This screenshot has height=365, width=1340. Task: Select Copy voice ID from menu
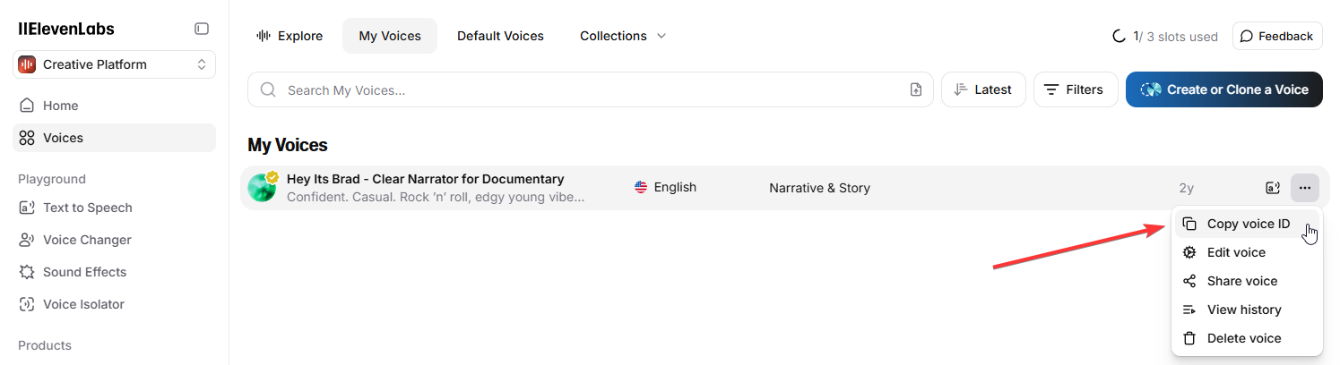[1248, 224]
